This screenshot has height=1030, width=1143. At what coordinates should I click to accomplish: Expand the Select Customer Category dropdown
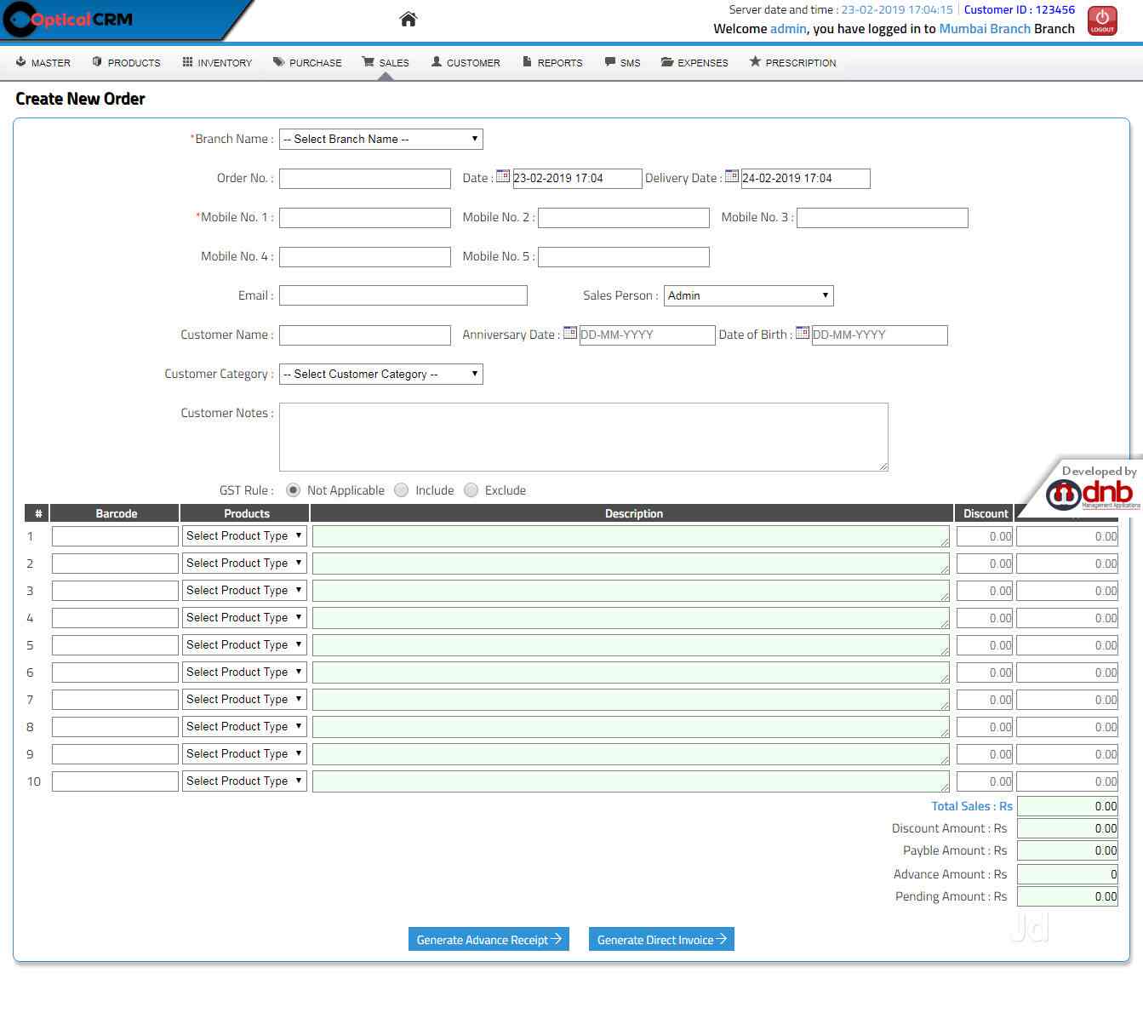(x=380, y=374)
